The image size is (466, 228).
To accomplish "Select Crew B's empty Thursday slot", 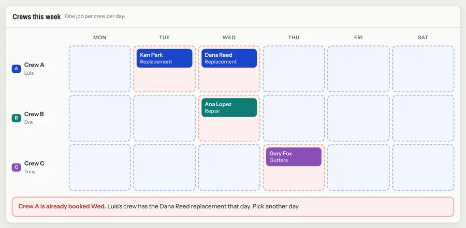I will click(x=294, y=118).
